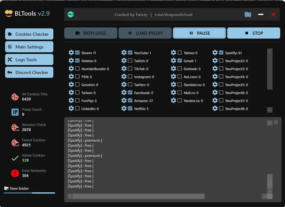The height and width of the screenshot is (207, 285).
Task: Open settings gear for Outlook
Action: click(173, 69)
